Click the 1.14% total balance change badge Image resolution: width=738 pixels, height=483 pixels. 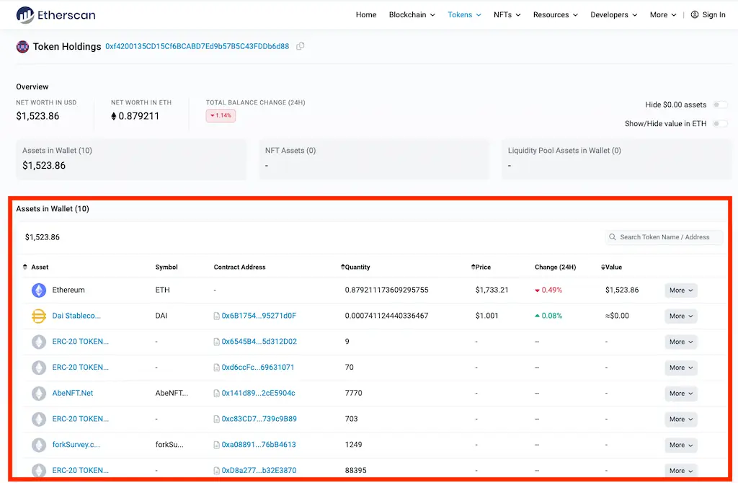point(221,115)
